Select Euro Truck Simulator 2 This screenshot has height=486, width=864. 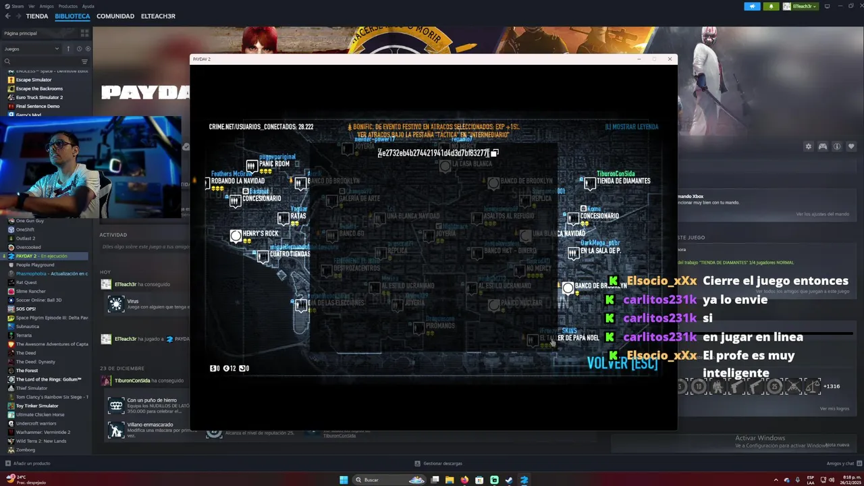[x=39, y=97]
